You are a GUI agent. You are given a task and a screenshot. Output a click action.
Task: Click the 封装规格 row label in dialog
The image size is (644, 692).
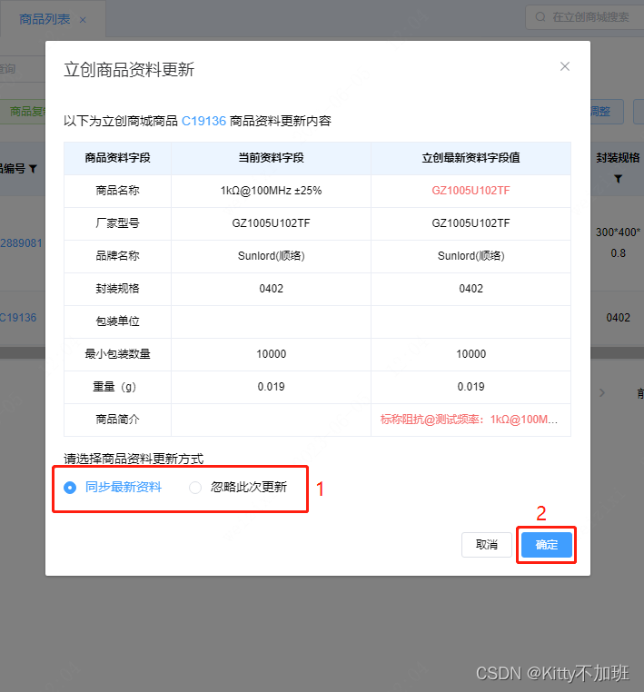coord(117,289)
